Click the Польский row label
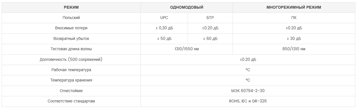 click(71, 18)
